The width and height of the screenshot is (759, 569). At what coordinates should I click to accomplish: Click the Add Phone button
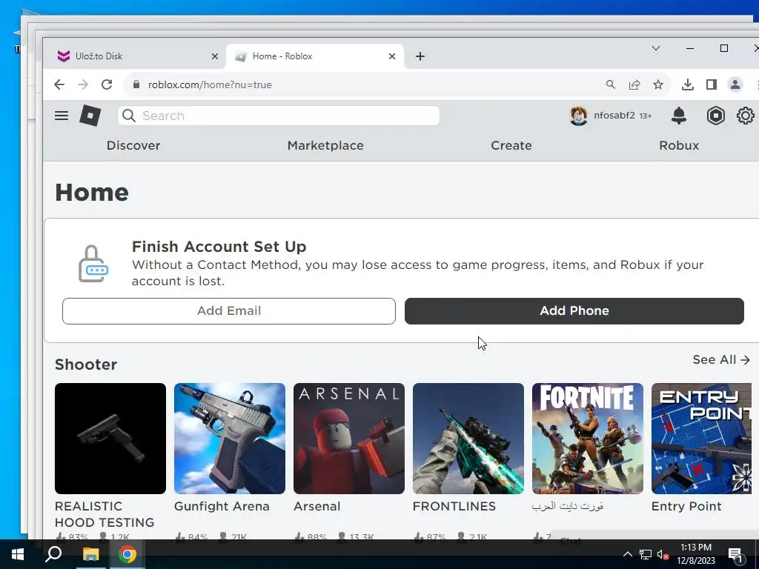coord(574,311)
